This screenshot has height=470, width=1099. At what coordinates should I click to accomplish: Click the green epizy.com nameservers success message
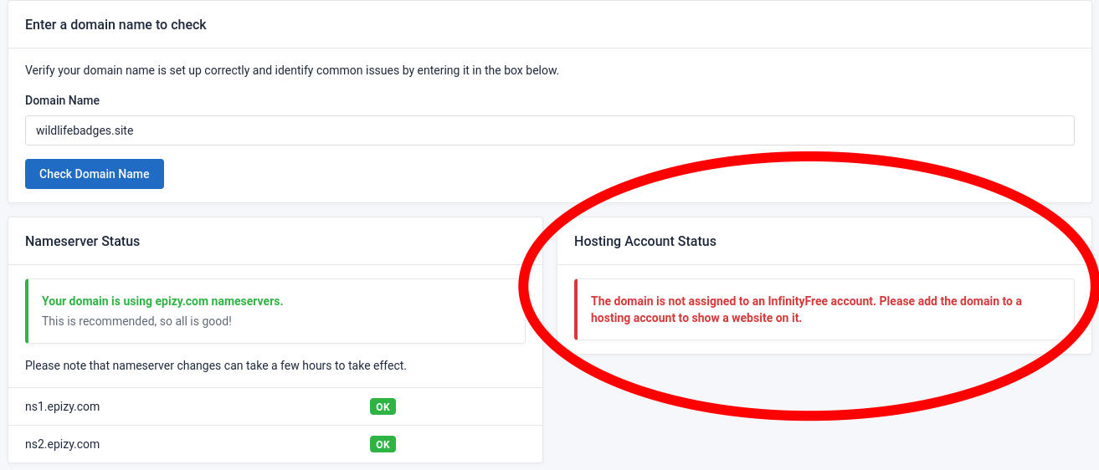pos(162,301)
